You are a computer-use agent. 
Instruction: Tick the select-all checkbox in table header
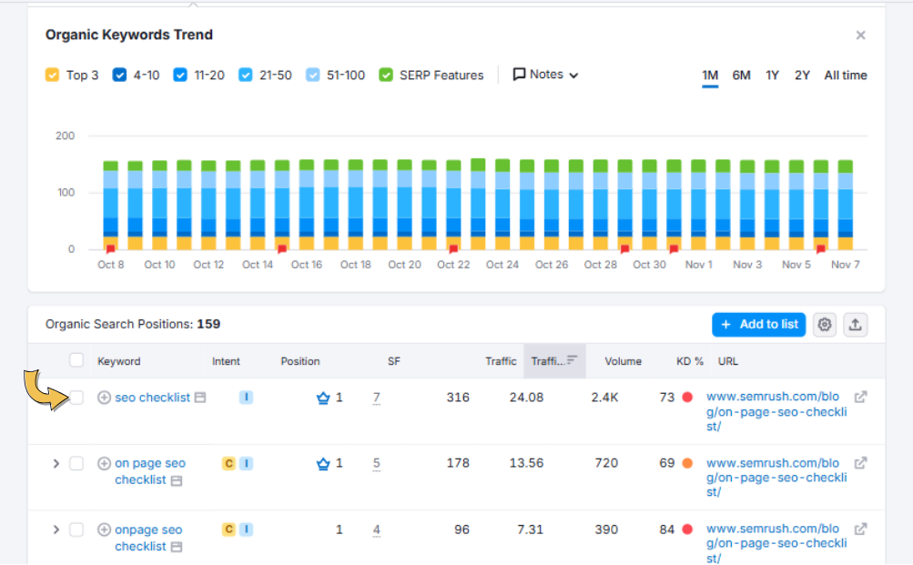(x=76, y=360)
